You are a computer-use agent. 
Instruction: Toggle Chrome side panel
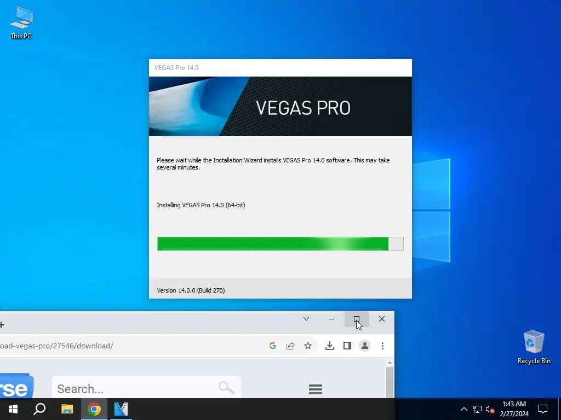[x=347, y=346]
